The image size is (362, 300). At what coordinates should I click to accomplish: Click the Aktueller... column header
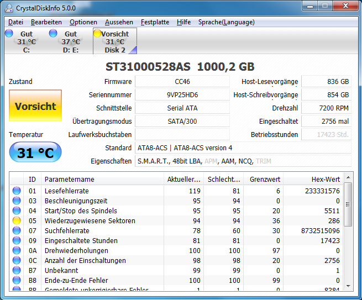point(184,180)
